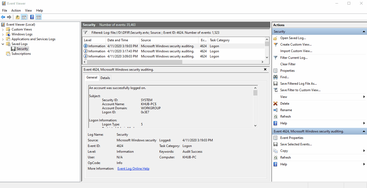The width and height of the screenshot is (367, 188).
Task: Expand the View submenu arrow in Actions
Action: pos(363,97)
